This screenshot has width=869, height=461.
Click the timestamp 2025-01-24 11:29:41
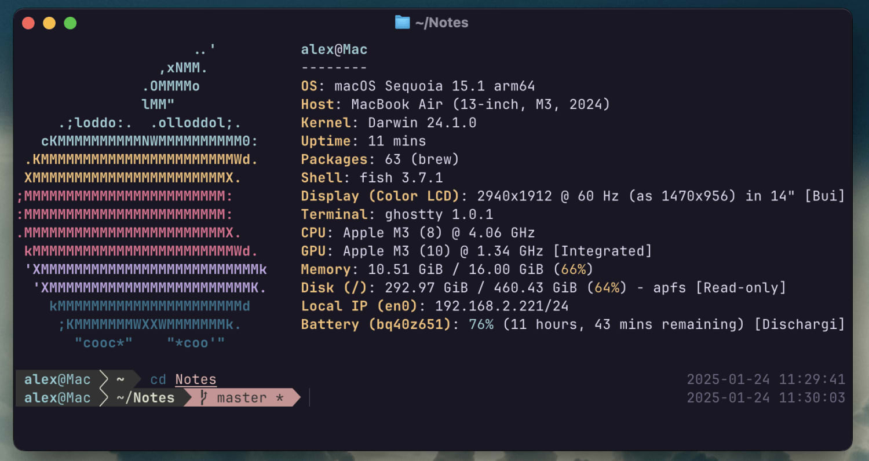click(x=766, y=379)
